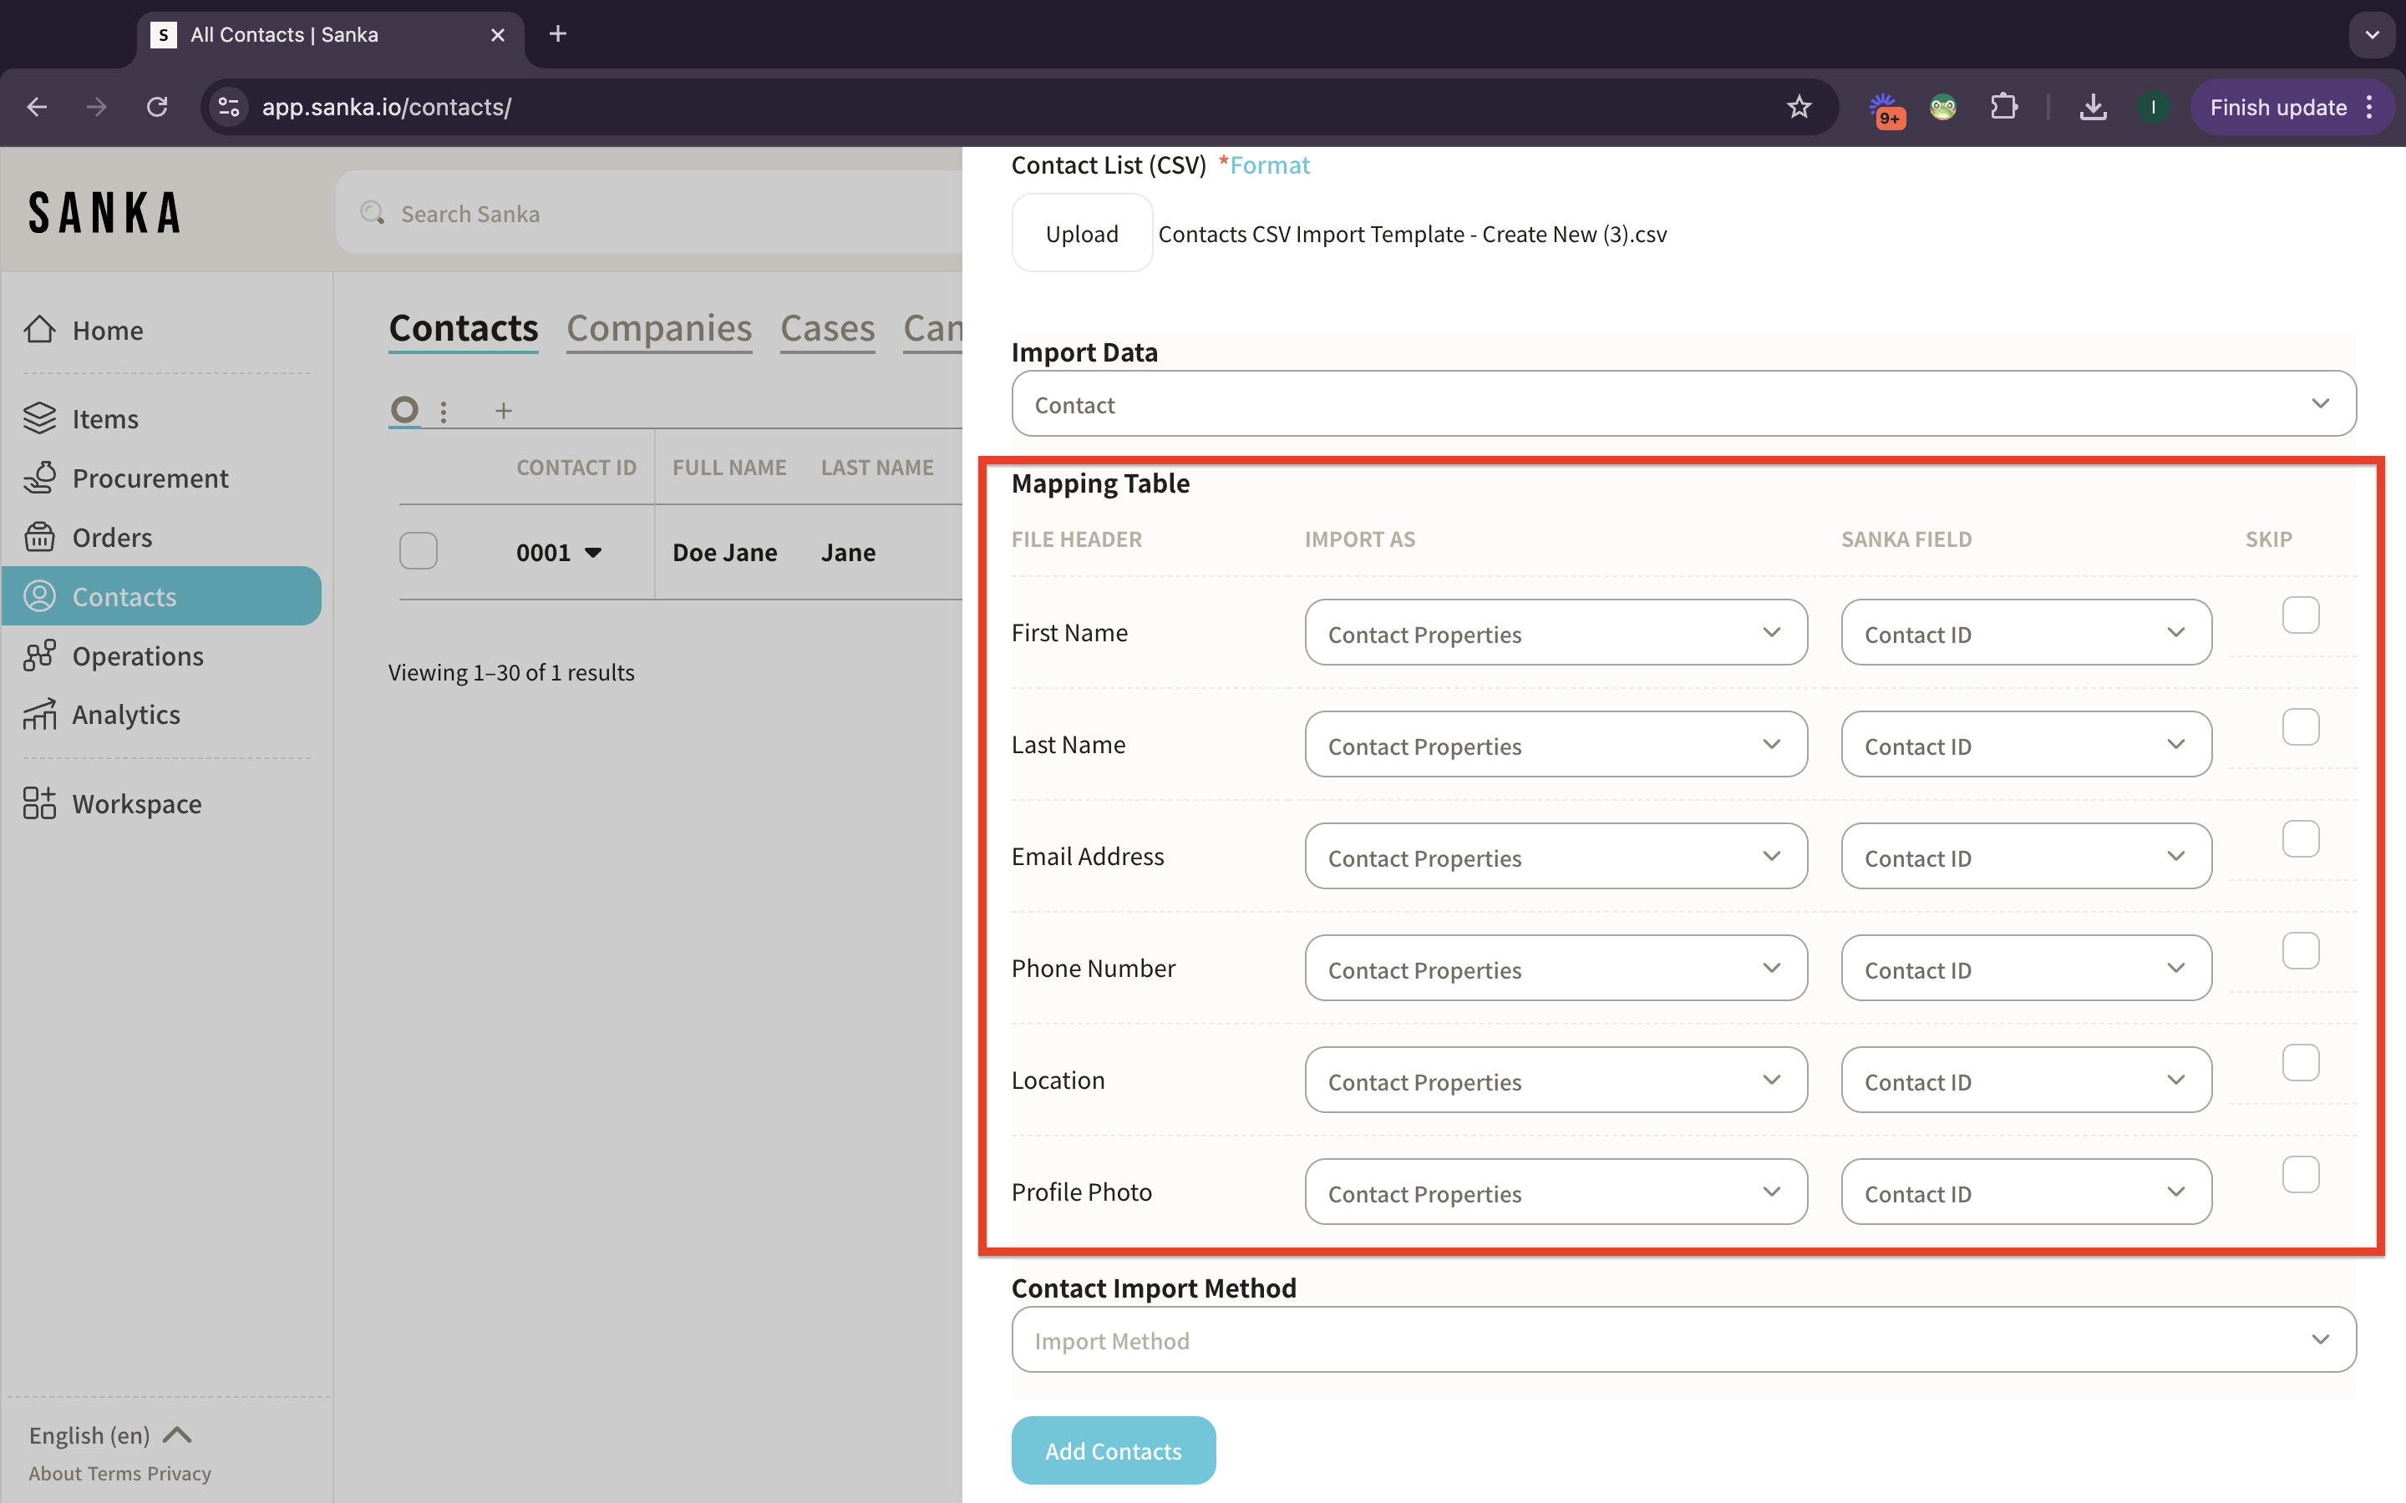Click the Add Contacts button

[x=1113, y=1450]
